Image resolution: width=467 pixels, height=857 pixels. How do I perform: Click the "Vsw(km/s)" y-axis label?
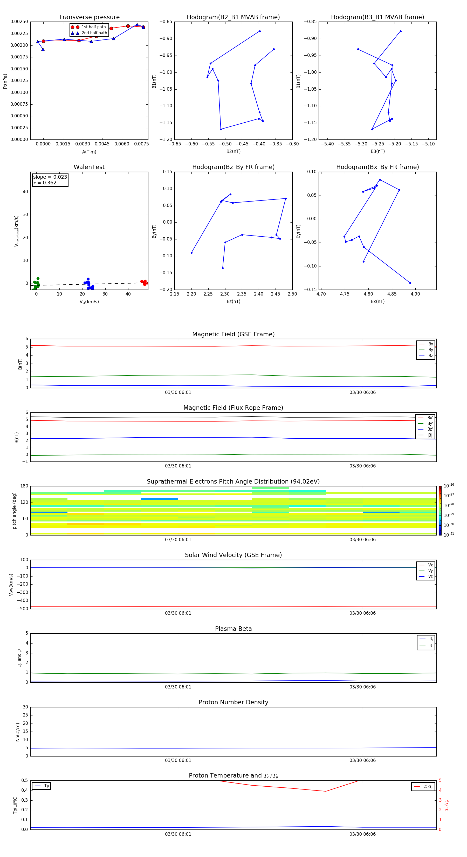click(11, 585)
